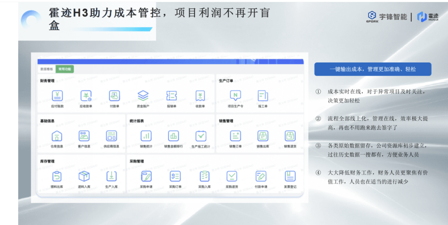Select the green 常用功能 tab

point(65,69)
